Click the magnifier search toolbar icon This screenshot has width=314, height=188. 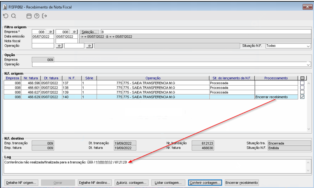click(x=13, y=16)
